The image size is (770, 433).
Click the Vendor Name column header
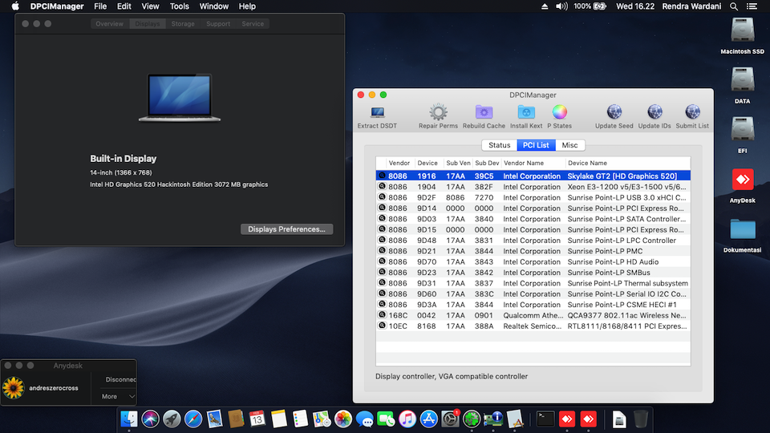pyautogui.click(x=533, y=163)
